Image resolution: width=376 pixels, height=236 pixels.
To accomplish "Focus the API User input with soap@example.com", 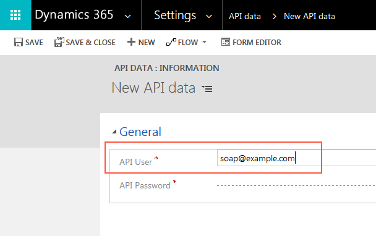I will 296,158.
